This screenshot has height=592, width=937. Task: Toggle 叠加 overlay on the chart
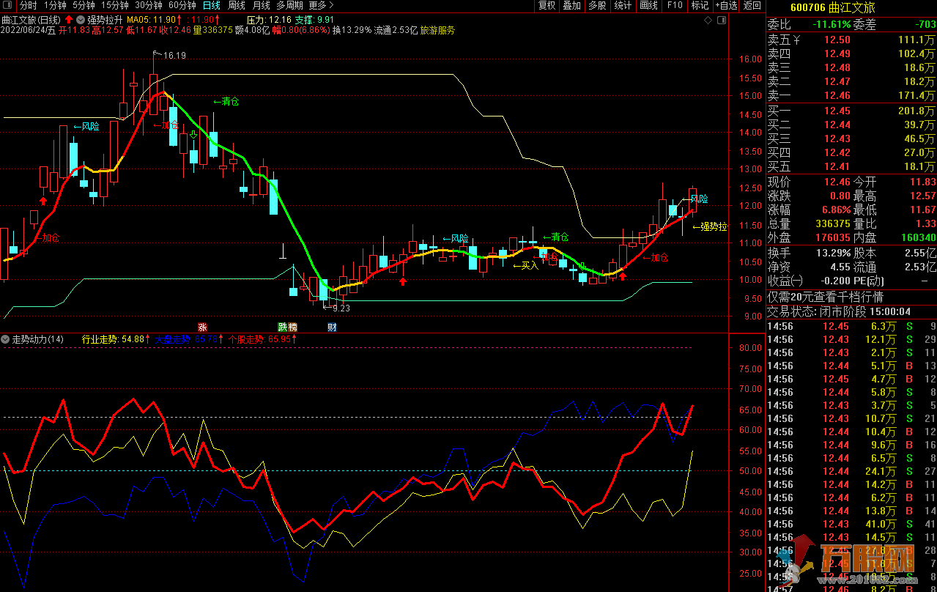pyautogui.click(x=571, y=5)
